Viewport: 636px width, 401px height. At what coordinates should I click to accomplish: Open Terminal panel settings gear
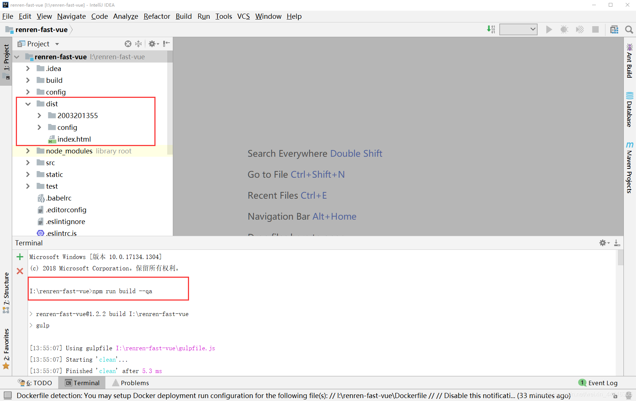604,243
